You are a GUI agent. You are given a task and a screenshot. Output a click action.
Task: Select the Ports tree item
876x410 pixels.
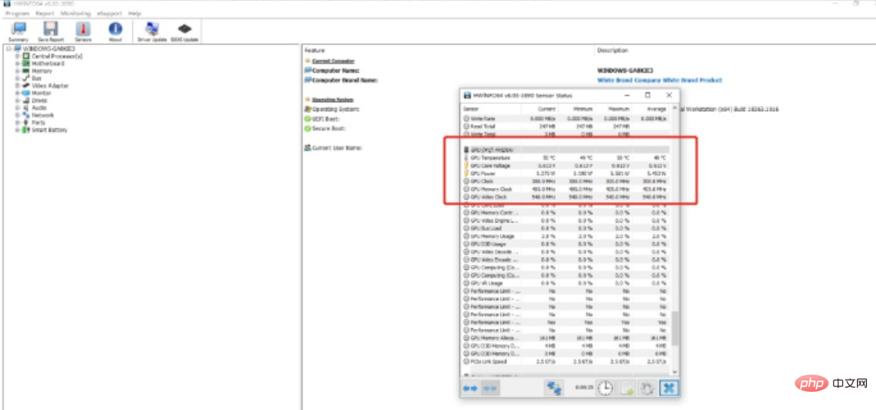pos(39,123)
